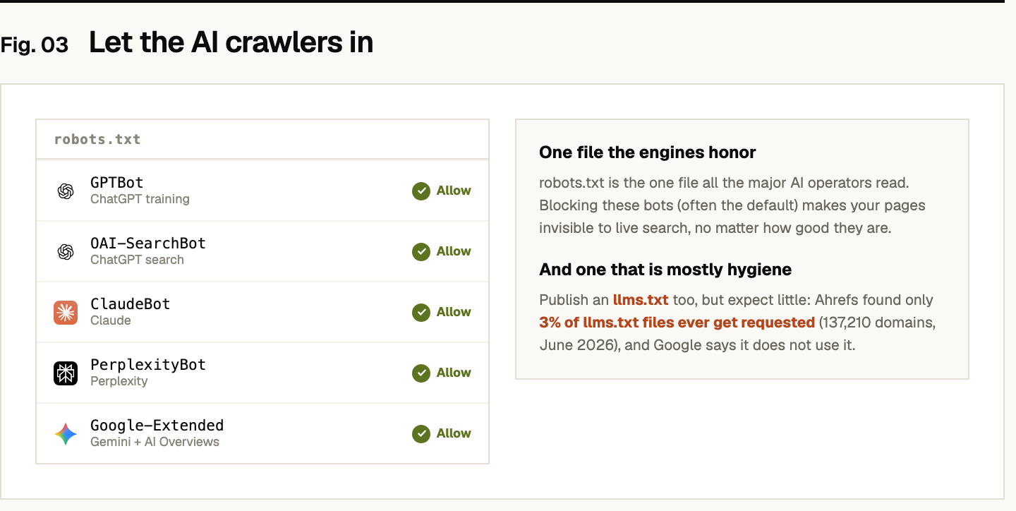The height and width of the screenshot is (511, 1016).
Task: Click the green checkmark in Google-Extended row
Action: coord(421,434)
